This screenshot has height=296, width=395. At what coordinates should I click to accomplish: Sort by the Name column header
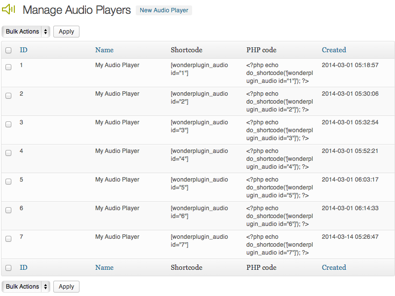click(104, 50)
